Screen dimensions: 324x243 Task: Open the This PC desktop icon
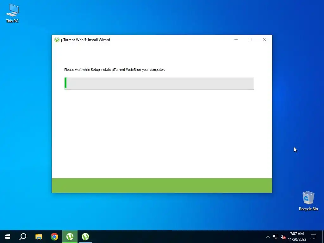12,13
